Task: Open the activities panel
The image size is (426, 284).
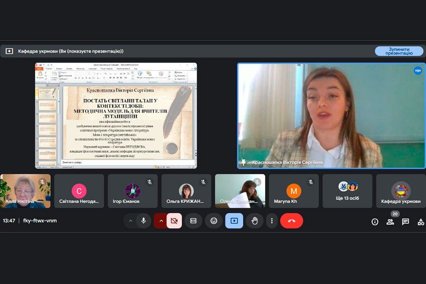Action: [421, 222]
